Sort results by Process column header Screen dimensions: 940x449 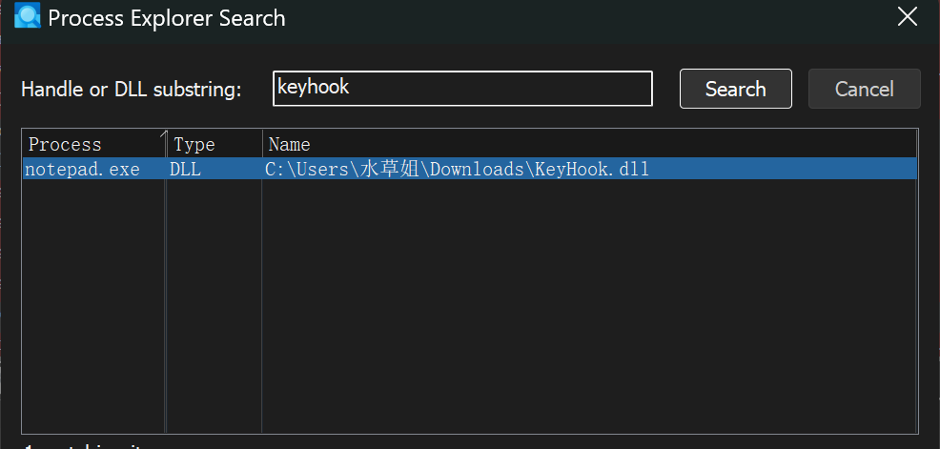pos(94,145)
